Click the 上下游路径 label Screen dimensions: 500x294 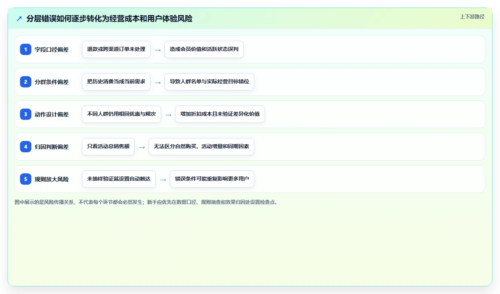tap(472, 17)
